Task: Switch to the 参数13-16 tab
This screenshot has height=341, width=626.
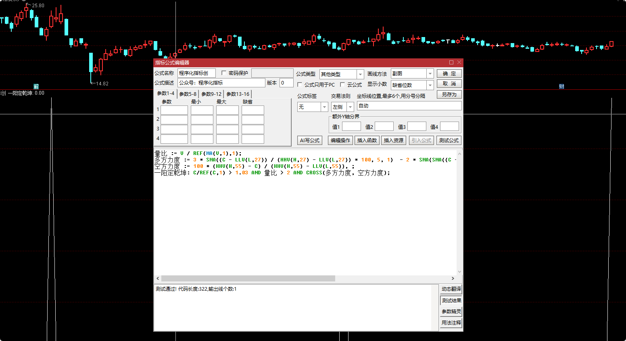Action: 238,94
